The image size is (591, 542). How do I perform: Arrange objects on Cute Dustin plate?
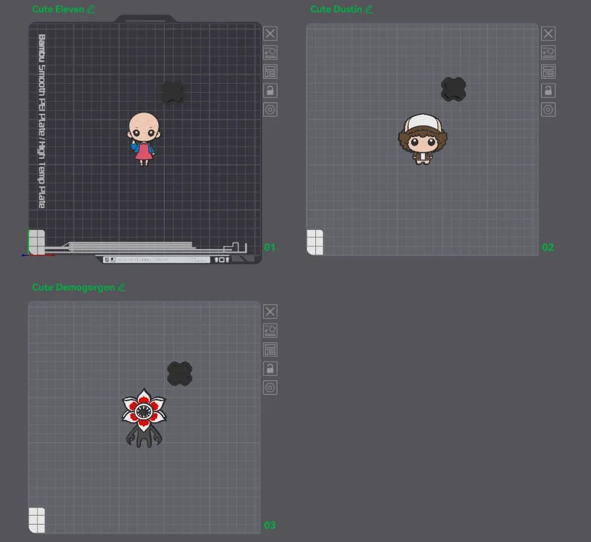(548, 72)
